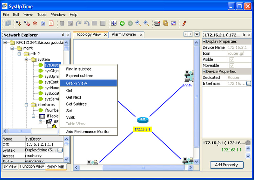Click the grayed save-all toolbar icon
Image resolution: width=254 pixels, height=180 pixels.
[x=8, y=23]
